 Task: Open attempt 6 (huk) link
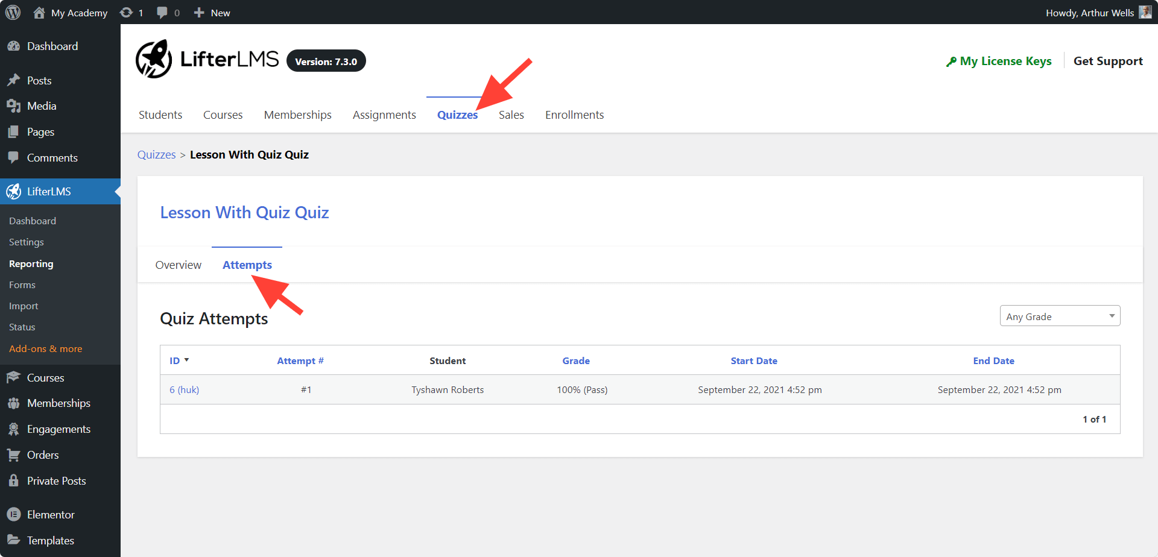184,389
